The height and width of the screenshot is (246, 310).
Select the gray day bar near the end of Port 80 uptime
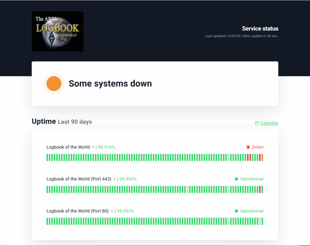tap(260, 221)
